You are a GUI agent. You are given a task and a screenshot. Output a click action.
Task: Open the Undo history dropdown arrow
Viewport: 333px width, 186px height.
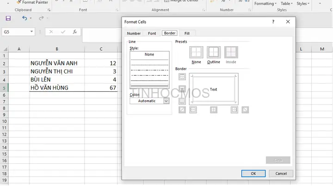pyautogui.click(x=31, y=18)
